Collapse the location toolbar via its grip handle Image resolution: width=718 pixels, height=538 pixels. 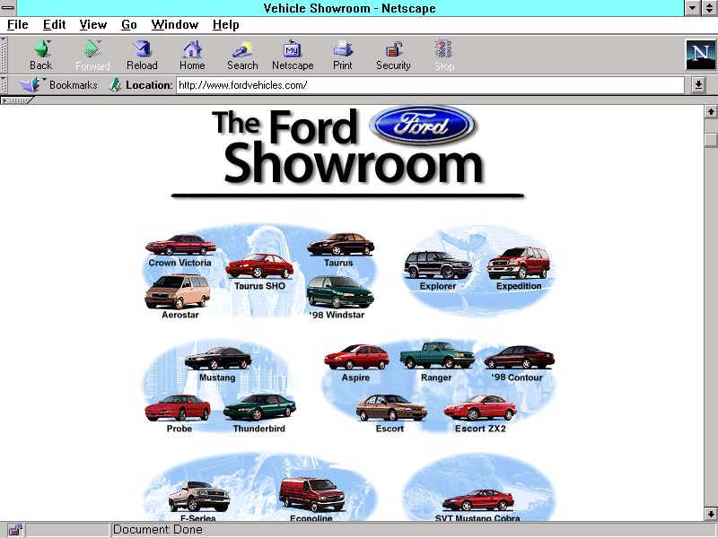point(4,84)
